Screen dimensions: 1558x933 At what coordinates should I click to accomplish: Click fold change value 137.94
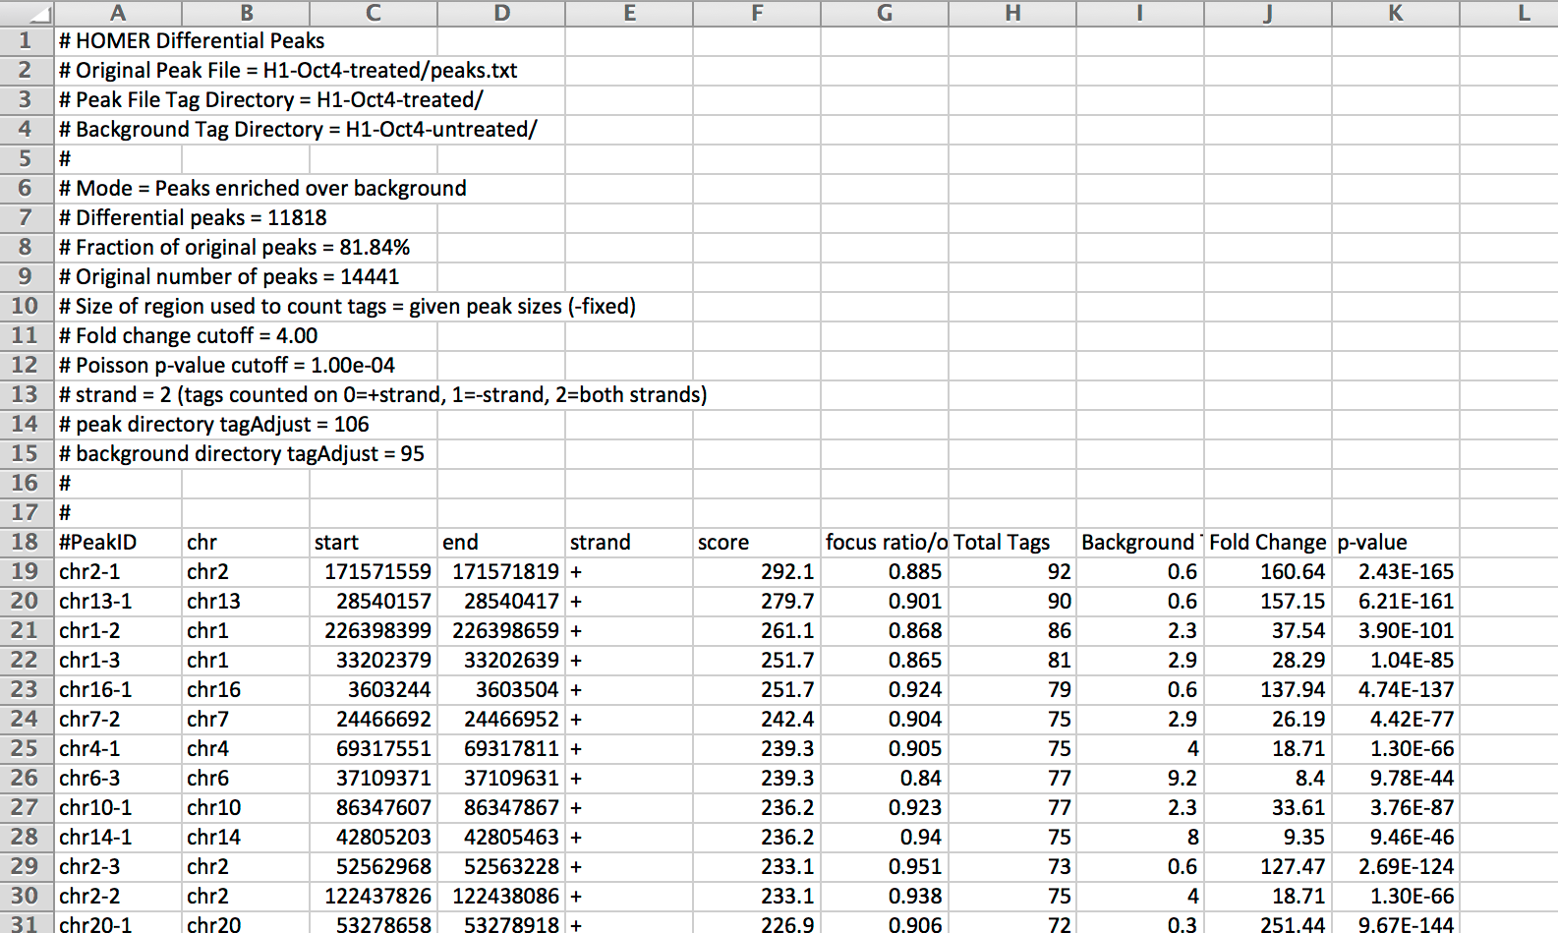[x=1268, y=689]
